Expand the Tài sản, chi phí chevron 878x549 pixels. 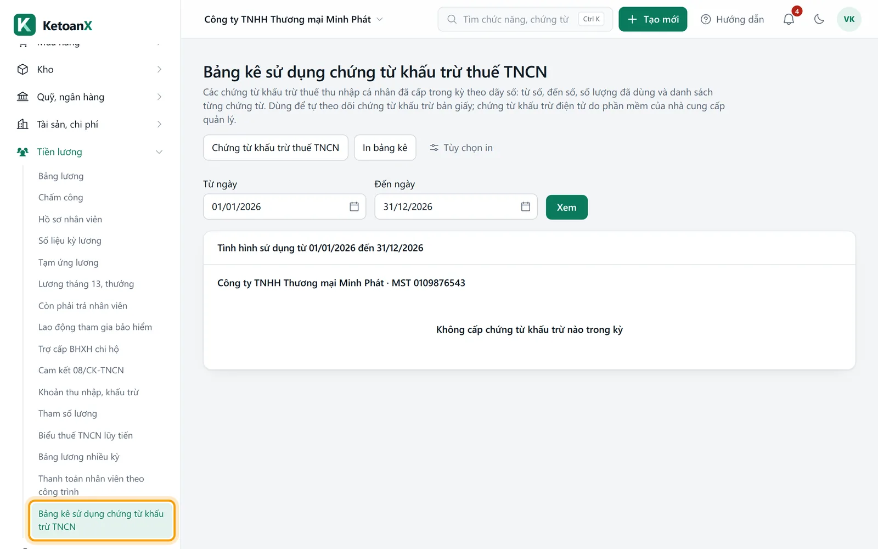159,124
